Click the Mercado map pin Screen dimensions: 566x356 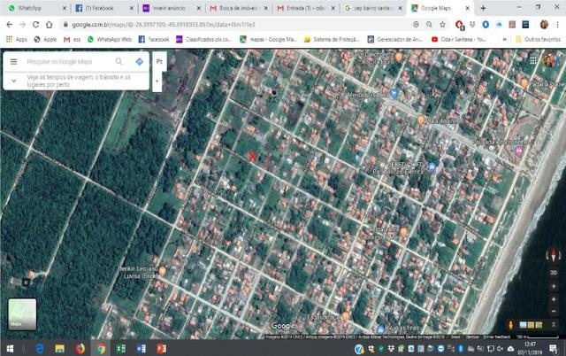[394, 94]
